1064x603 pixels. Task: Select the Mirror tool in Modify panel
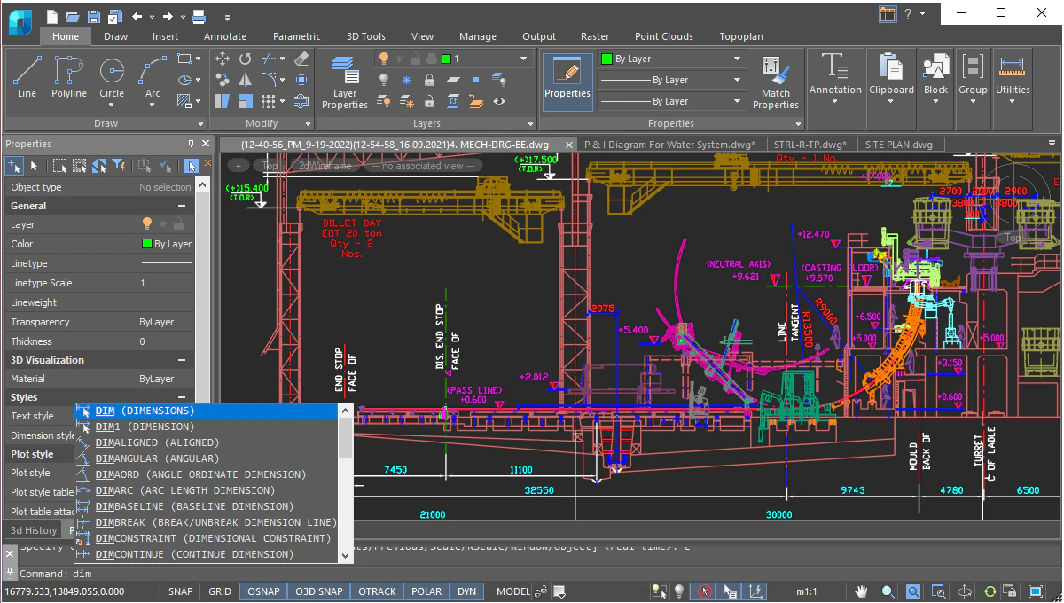pos(245,80)
